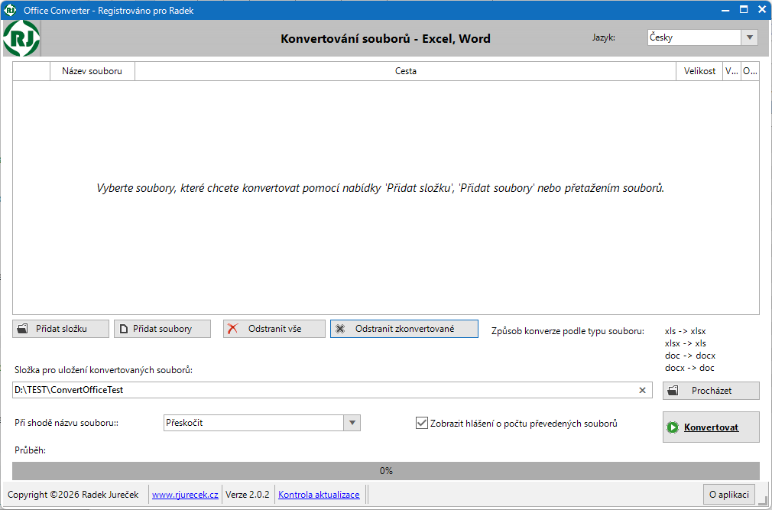Viewport: 772px width, 510px height.
Task: Click the red X icon on Odstranit vše
Action: (233, 329)
